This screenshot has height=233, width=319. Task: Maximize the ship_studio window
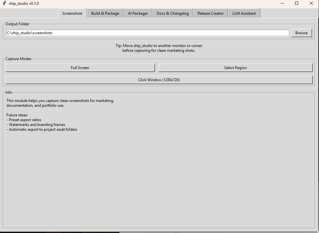pyautogui.click(x=297, y=3)
